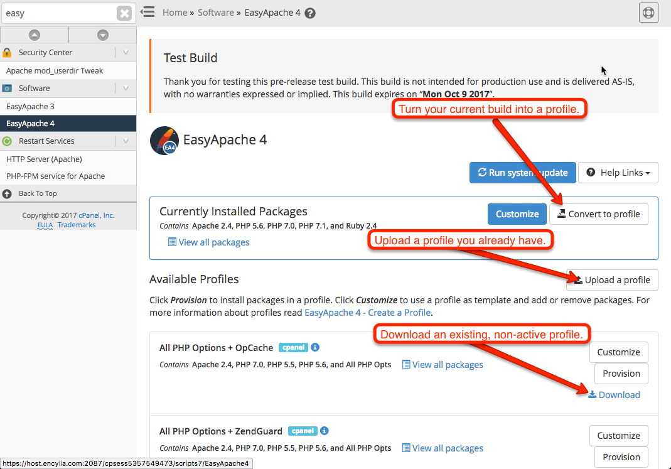The width and height of the screenshot is (671, 469).
Task: Click the 'Currently Installed Packages' heading
Action: tap(234, 212)
